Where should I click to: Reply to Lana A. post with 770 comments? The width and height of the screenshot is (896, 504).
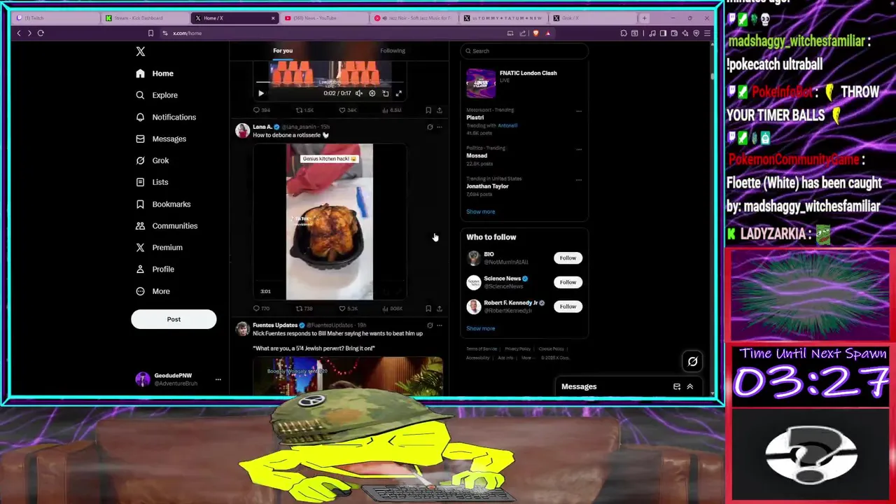tap(261, 308)
